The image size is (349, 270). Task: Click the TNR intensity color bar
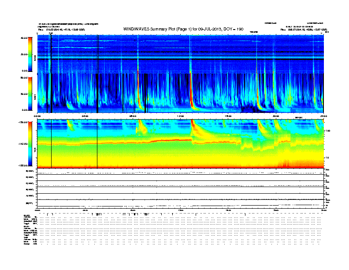click(30, 144)
